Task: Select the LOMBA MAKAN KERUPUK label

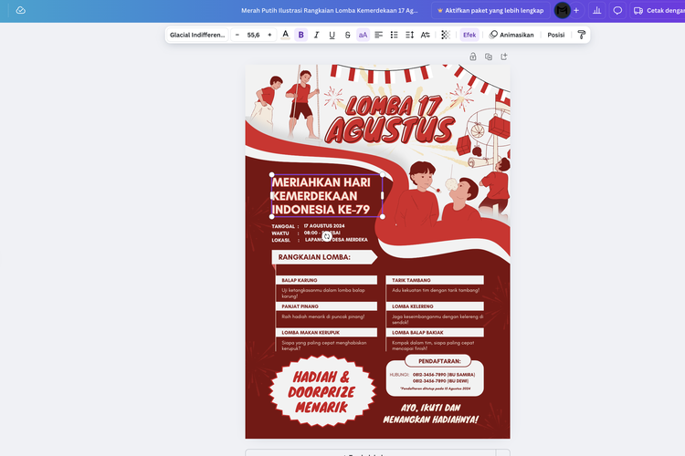Action: (311, 333)
